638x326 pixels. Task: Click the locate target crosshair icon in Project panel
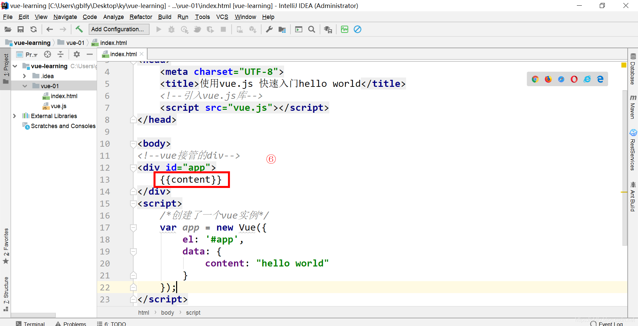pos(48,54)
